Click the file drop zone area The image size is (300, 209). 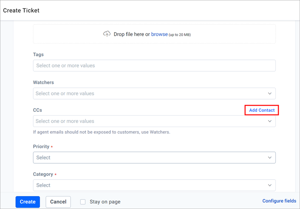154,34
